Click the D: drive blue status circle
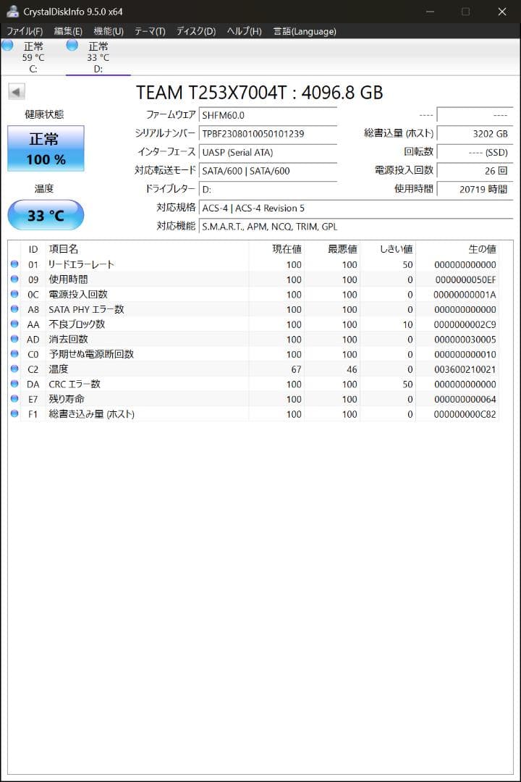The height and width of the screenshot is (782, 521). point(72,46)
